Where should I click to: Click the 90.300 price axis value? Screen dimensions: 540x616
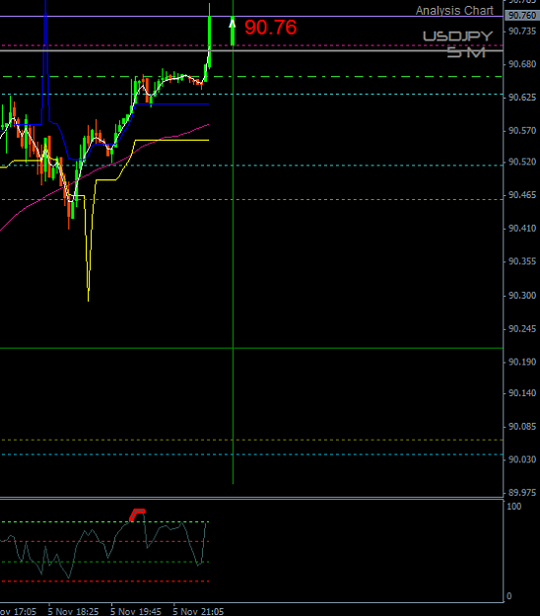coord(522,295)
